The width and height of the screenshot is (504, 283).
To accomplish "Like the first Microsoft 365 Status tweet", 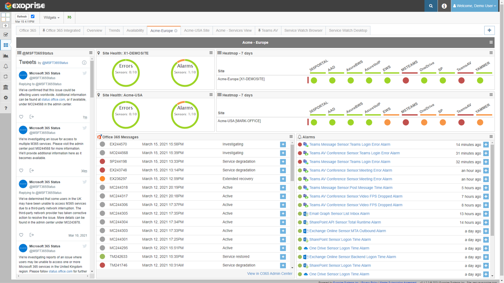I will pyautogui.click(x=21, y=117).
